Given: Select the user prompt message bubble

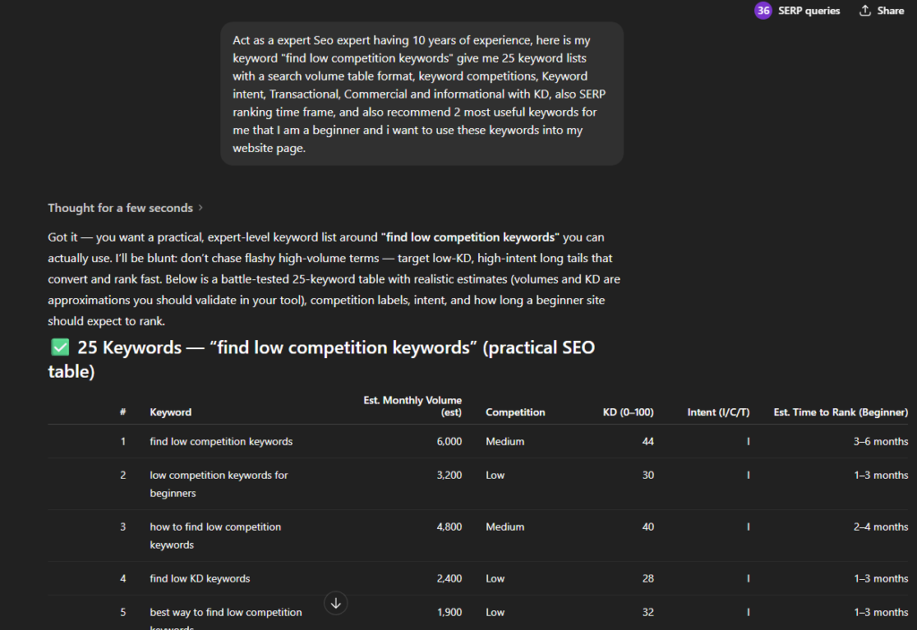Looking at the screenshot, I should [421, 94].
